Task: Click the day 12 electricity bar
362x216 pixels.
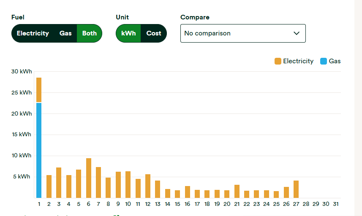Action: 148,186
